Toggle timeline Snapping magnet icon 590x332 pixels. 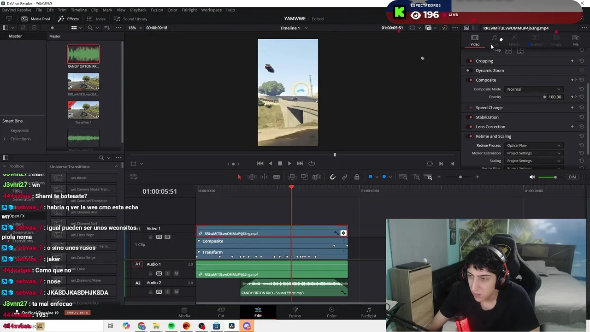click(x=332, y=177)
